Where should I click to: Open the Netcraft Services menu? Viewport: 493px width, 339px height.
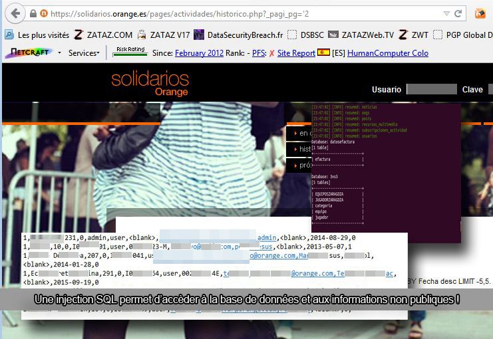pyautogui.click(x=84, y=53)
